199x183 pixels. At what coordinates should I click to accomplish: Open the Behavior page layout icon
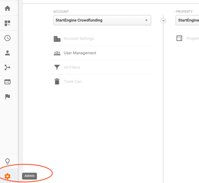tap(8, 82)
